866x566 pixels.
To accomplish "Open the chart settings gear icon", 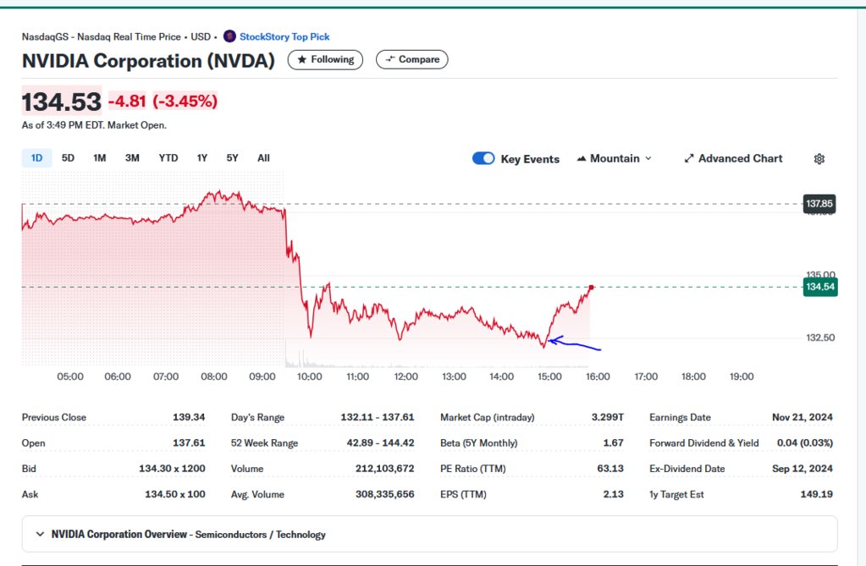I will click(x=819, y=159).
